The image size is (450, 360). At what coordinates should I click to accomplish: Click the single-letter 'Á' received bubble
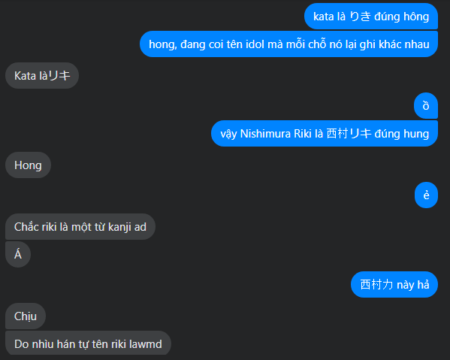(18, 254)
